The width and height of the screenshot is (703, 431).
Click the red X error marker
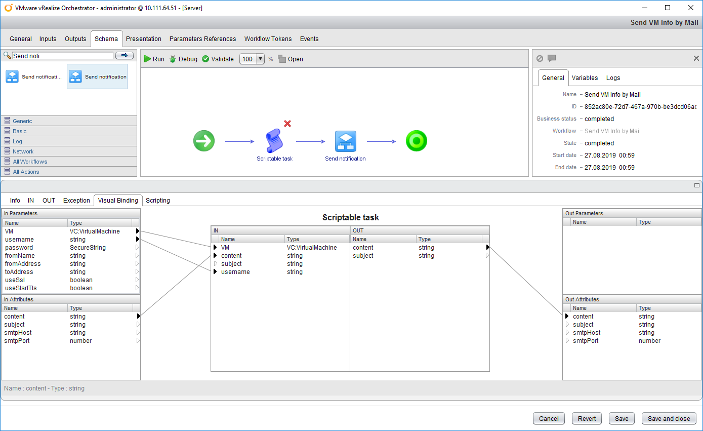(287, 124)
